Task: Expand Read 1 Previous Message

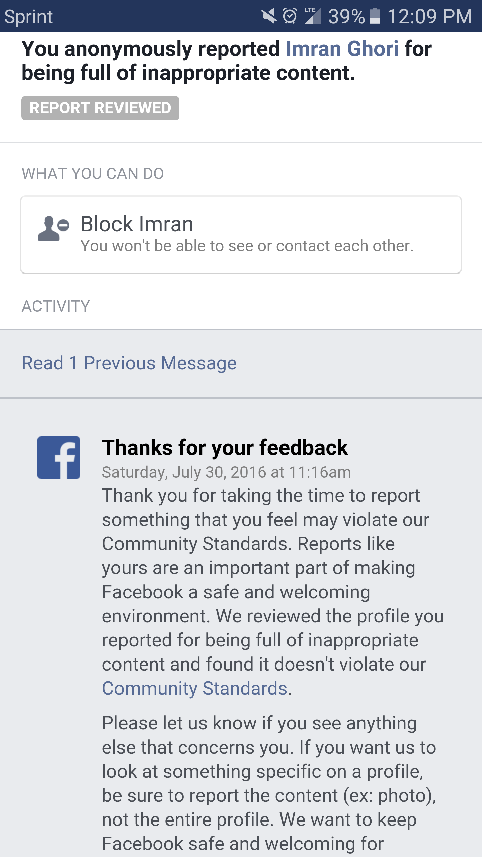Action: [129, 363]
